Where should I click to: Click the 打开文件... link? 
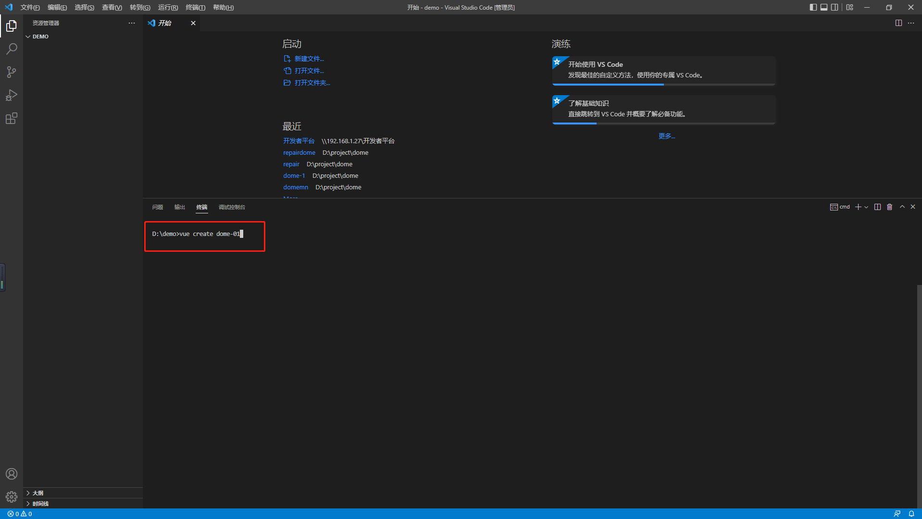click(x=309, y=71)
